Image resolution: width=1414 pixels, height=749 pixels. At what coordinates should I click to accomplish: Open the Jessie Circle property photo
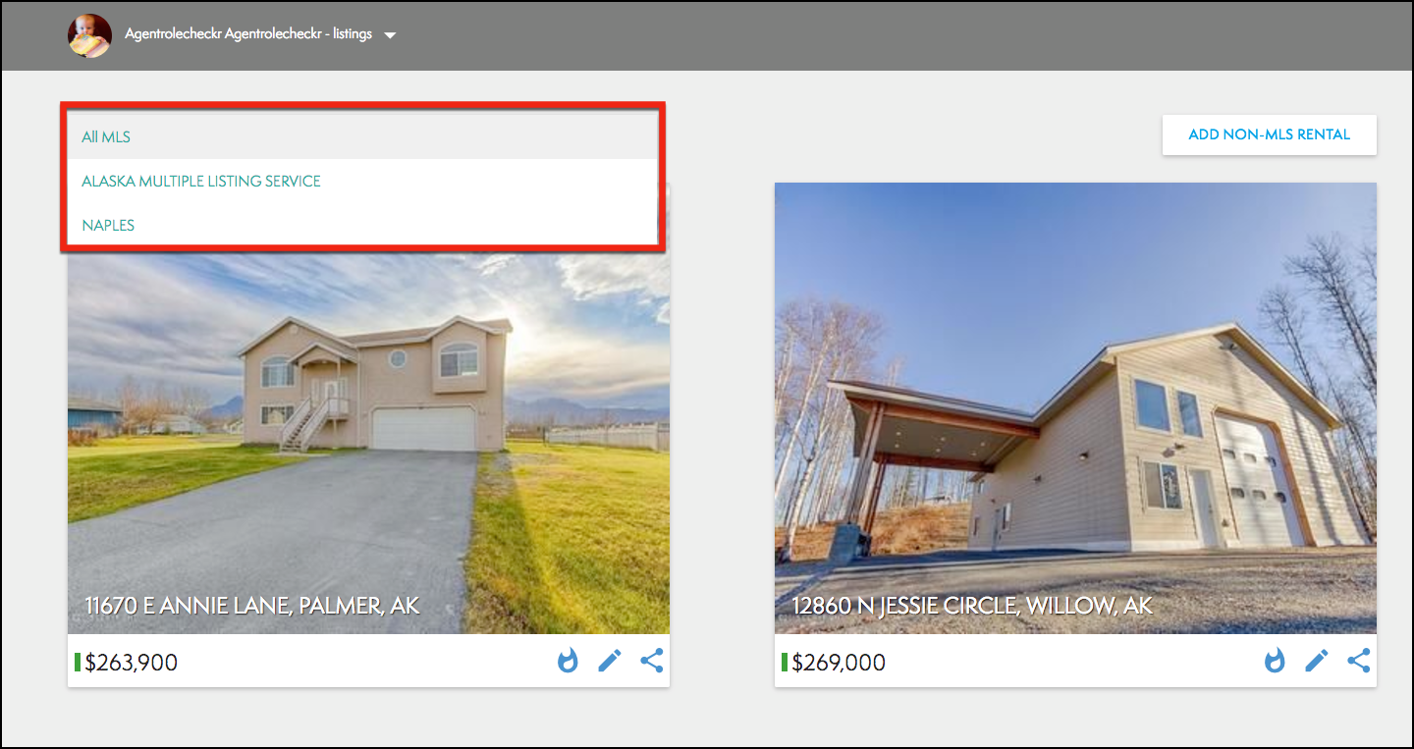(1075, 393)
